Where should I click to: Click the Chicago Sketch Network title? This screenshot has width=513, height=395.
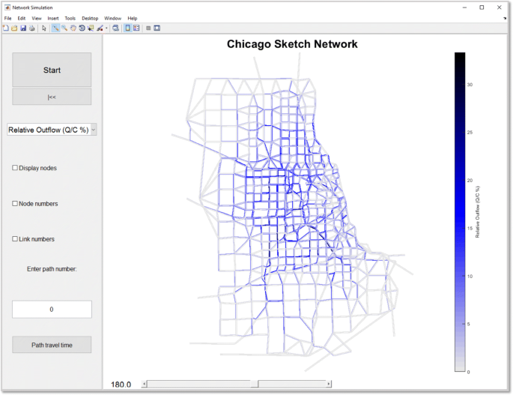tap(292, 44)
